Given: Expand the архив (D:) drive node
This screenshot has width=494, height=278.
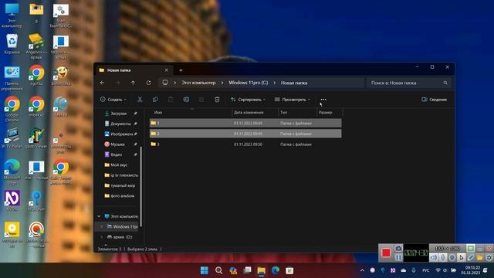Looking at the screenshot, I should pos(101,237).
